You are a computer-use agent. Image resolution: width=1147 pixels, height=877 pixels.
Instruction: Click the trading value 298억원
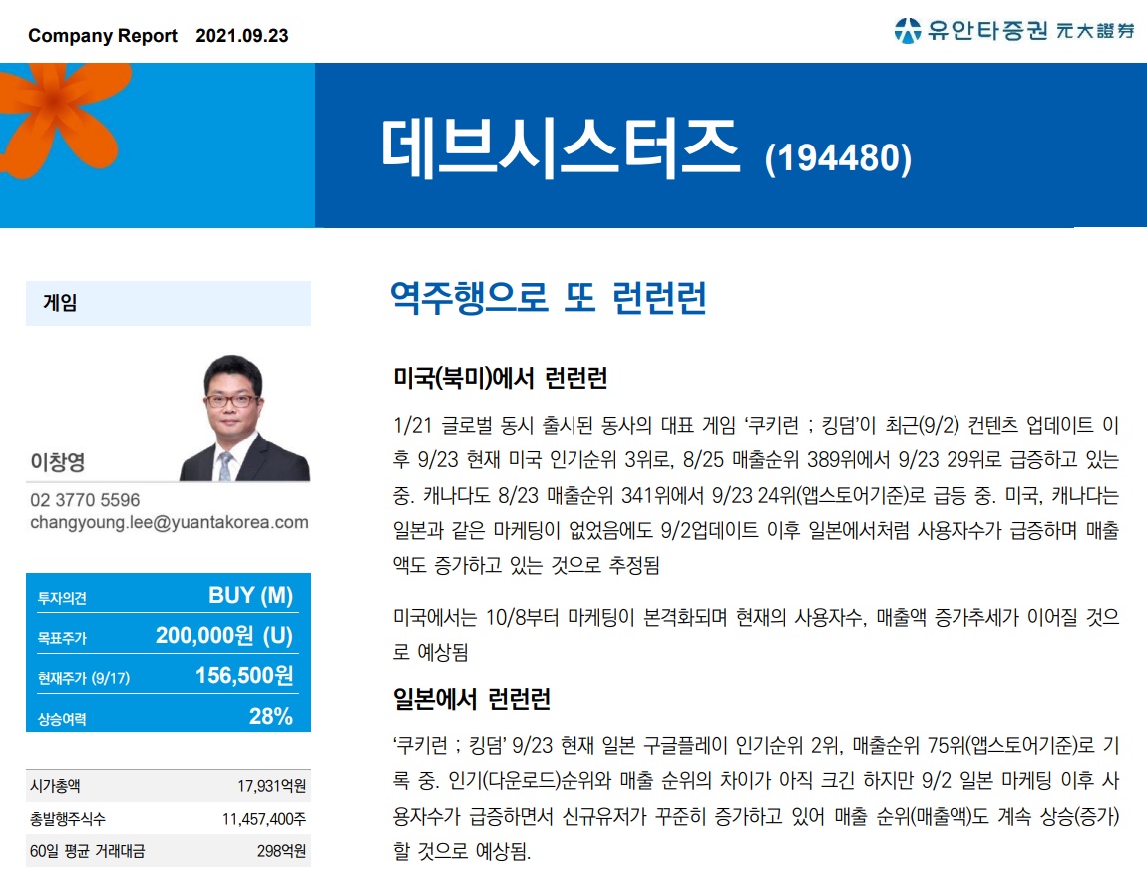(x=281, y=851)
